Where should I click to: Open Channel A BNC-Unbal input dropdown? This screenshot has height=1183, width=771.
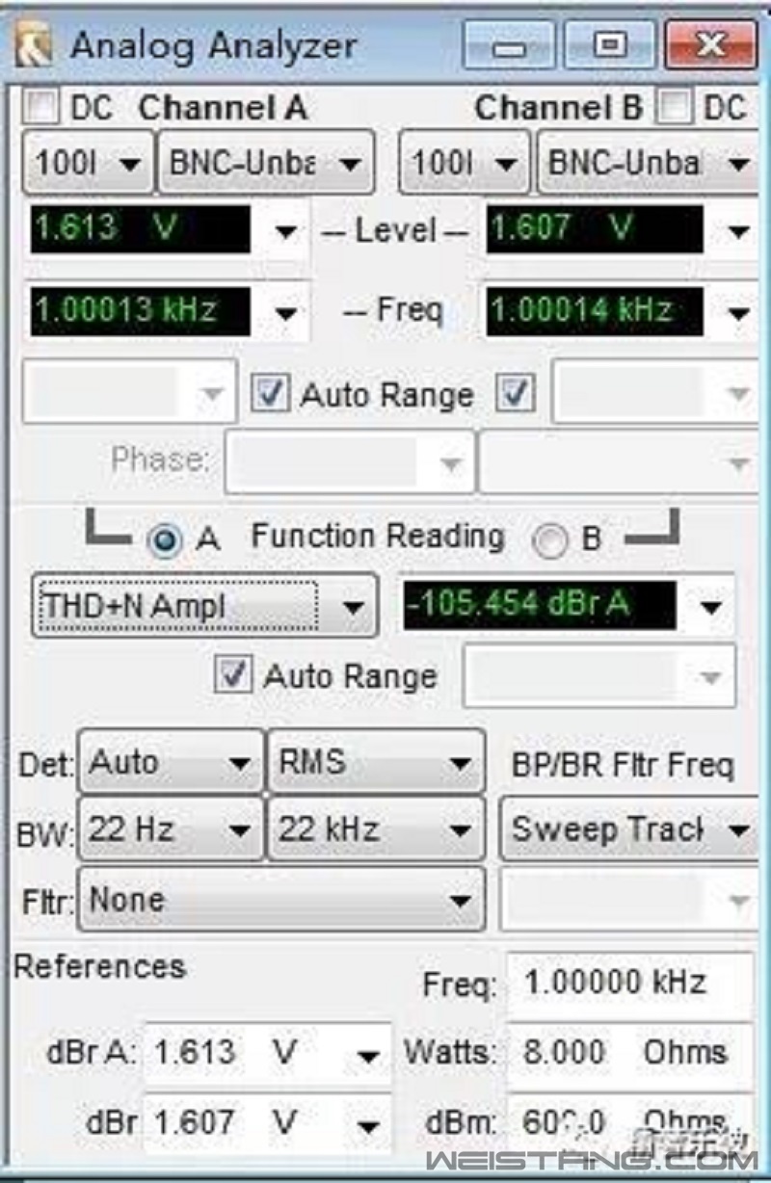(x=265, y=163)
